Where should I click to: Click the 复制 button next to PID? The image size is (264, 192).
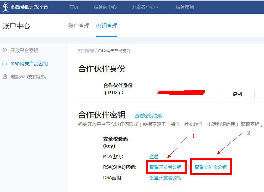coord(237,94)
